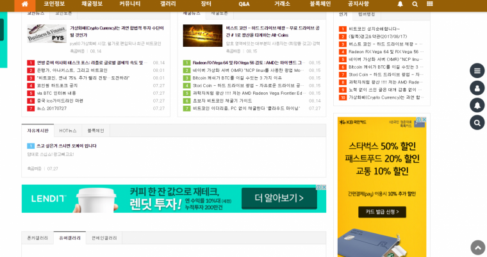Close the LENDIT banner ad

pyautogui.click(x=324, y=187)
